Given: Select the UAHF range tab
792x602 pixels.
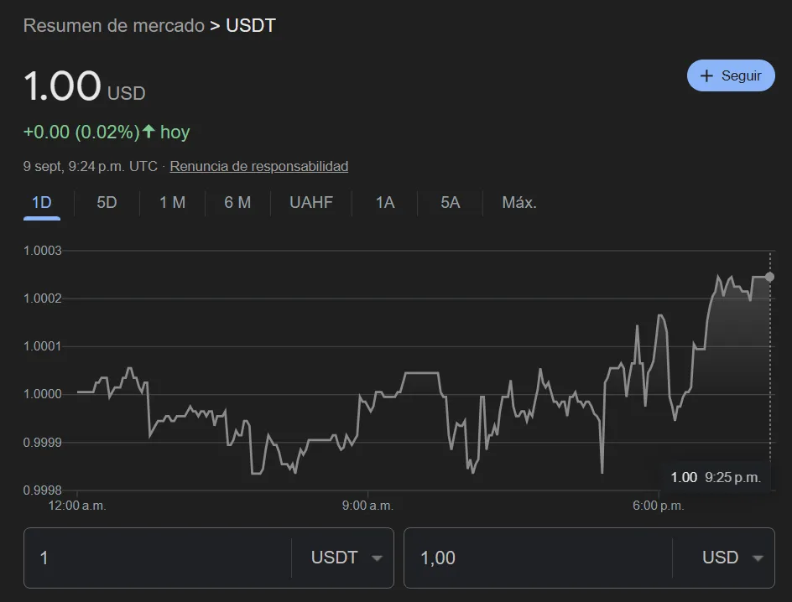Looking at the screenshot, I should [311, 202].
